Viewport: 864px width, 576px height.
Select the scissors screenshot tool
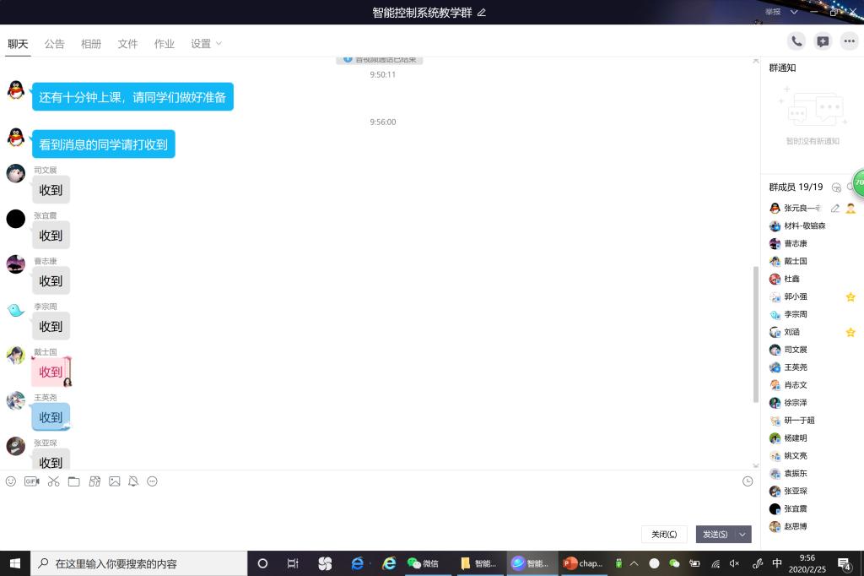53,481
